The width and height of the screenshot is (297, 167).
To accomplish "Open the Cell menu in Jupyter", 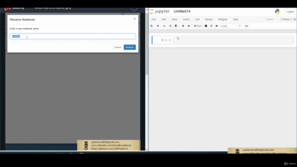I will (x=197, y=19).
